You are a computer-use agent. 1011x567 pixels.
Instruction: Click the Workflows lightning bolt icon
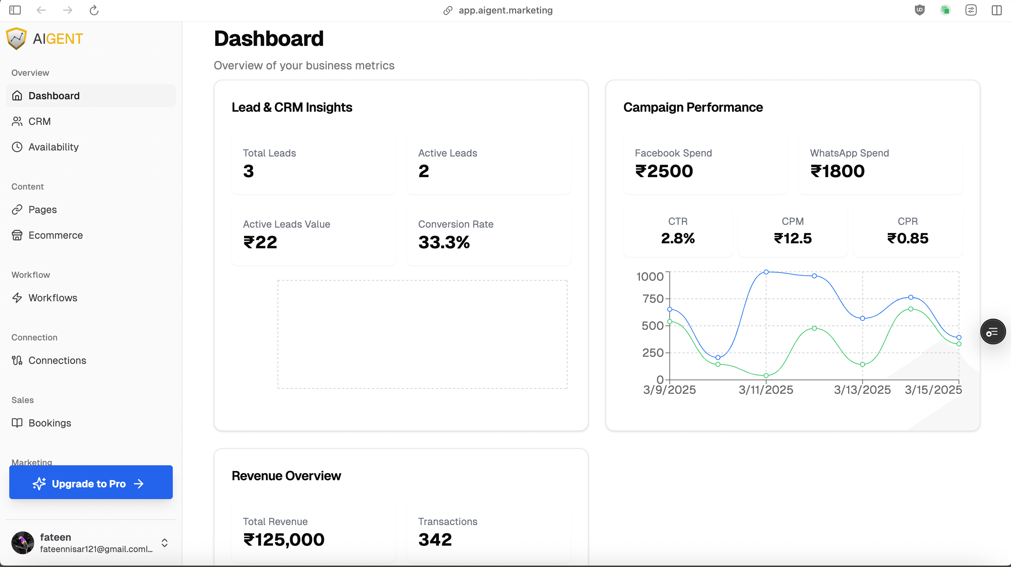[17, 298]
